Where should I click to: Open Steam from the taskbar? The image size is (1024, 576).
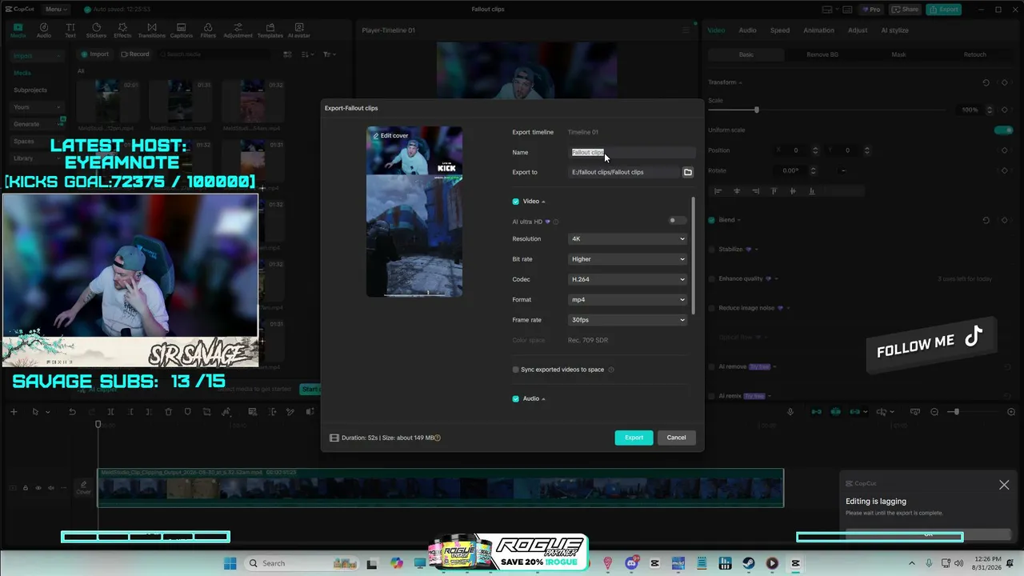748,563
